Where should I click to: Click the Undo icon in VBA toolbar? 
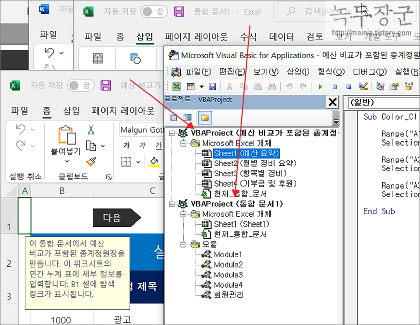tap(289, 87)
